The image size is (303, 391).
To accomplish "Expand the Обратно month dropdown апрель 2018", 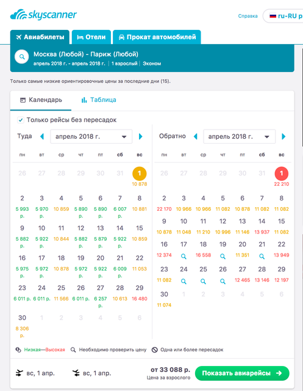I will click(240, 136).
